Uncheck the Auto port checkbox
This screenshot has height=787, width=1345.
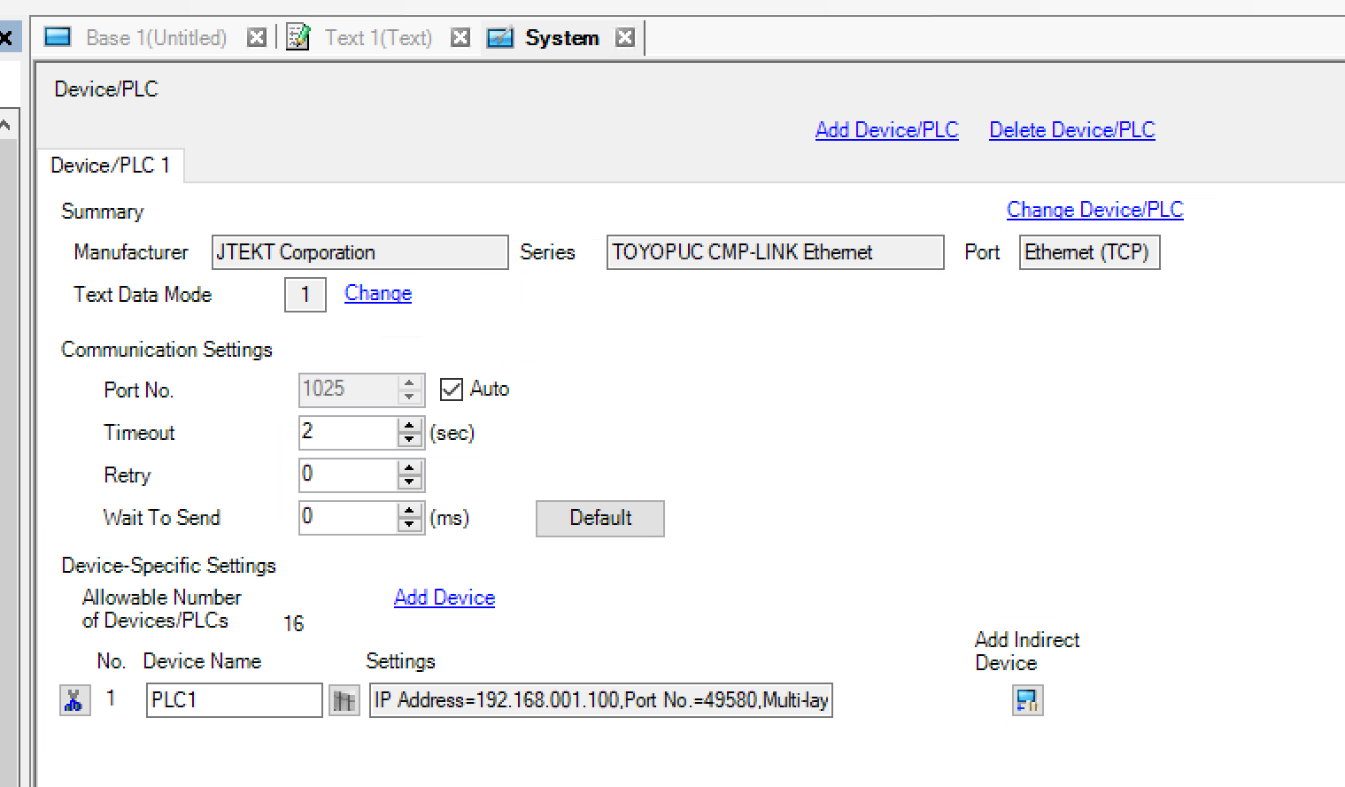(x=452, y=390)
